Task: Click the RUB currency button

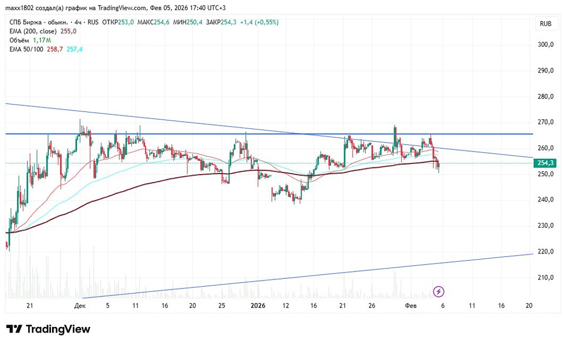Action: tap(546, 24)
